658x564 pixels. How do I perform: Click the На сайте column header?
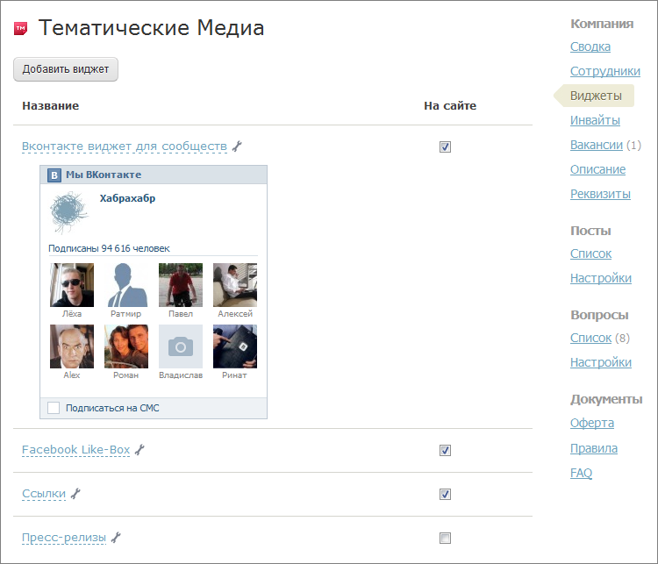450,106
